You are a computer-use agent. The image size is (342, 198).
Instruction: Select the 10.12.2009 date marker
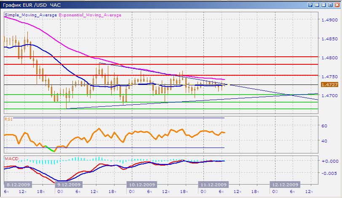point(142,185)
